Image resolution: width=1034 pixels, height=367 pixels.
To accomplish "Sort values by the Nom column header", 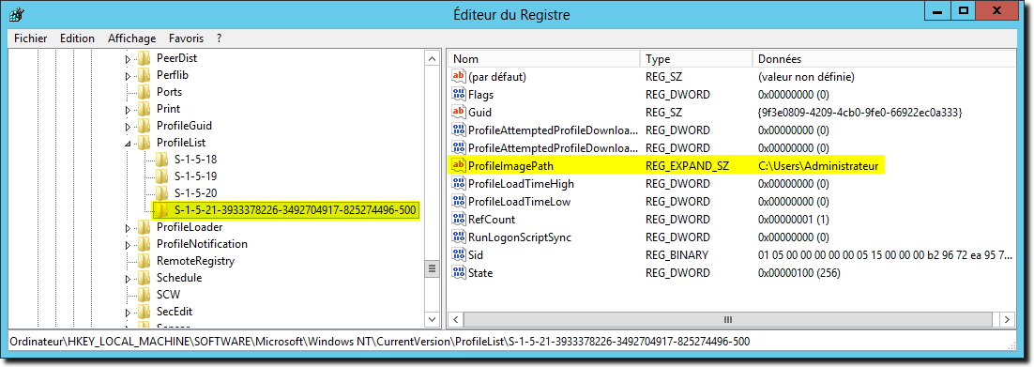I will (544, 59).
